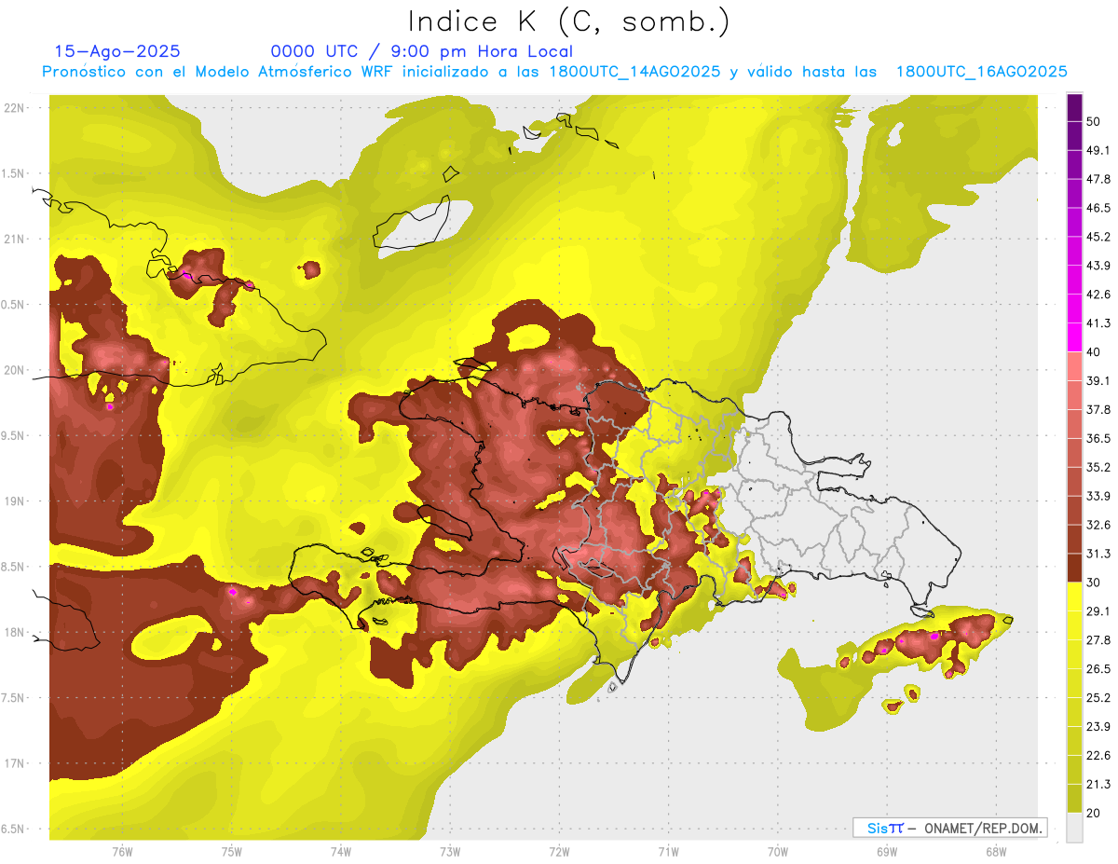The height and width of the screenshot is (864, 1118).
Task: Click the 19N latitude label
Action: coord(14,501)
